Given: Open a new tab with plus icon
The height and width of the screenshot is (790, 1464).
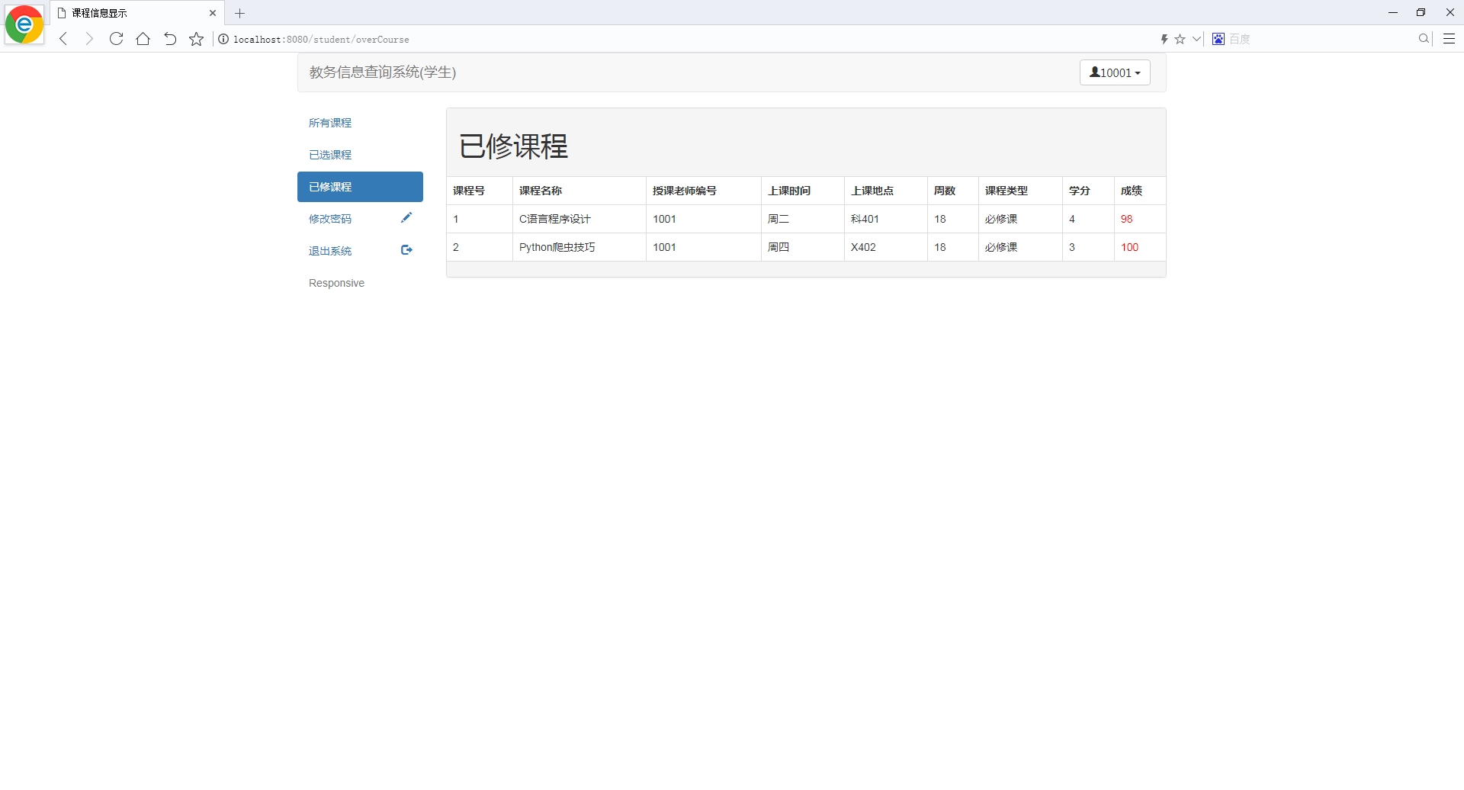Looking at the screenshot, I should 239,13.
